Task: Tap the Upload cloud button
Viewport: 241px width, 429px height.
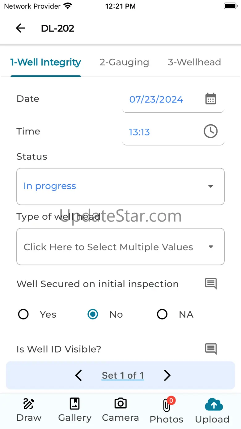Action: pos(214,410)
